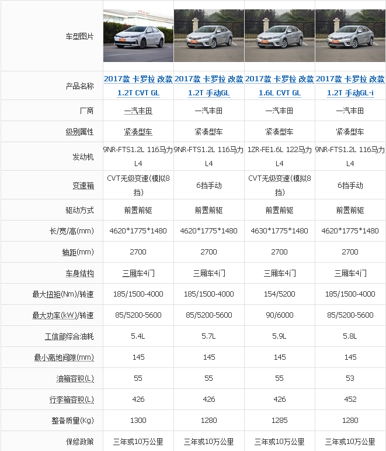
Task: Click the 工信部综合油耗 row label
Action: point(69,336)
